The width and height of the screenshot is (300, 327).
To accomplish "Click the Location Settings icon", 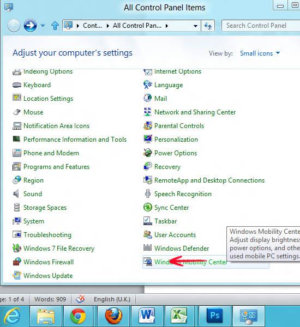I will click(17, 98).
